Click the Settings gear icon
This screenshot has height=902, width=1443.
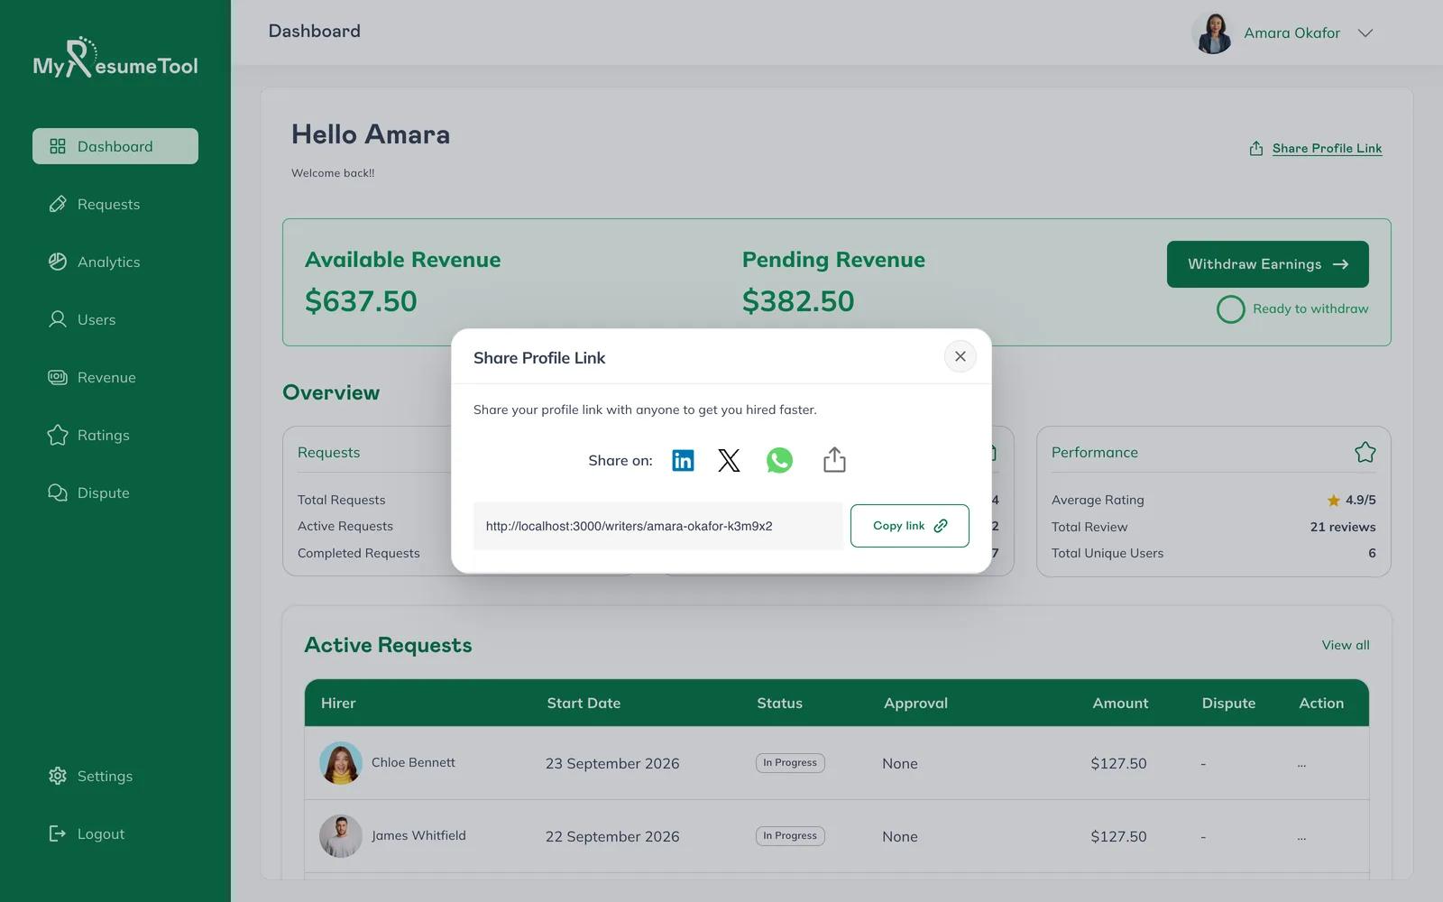pyautogui.click(x=58, y=776)
